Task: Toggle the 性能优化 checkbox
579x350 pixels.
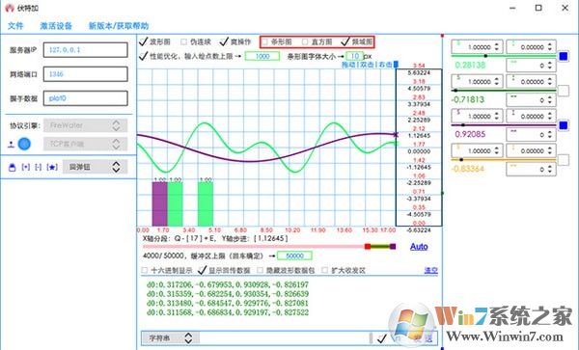Action: [x=144, y=56]
